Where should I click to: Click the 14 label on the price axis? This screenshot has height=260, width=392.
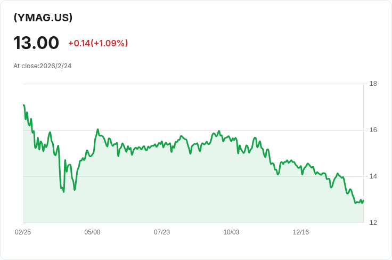click(373, 176)
